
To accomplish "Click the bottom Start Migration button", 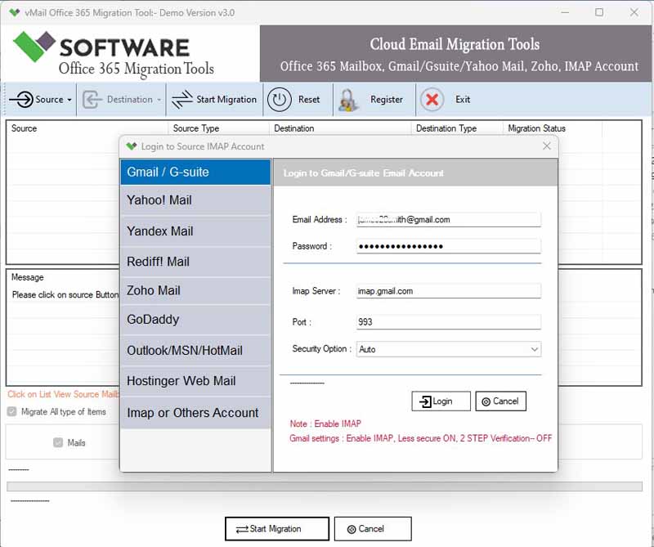I will tap(277, 529).
